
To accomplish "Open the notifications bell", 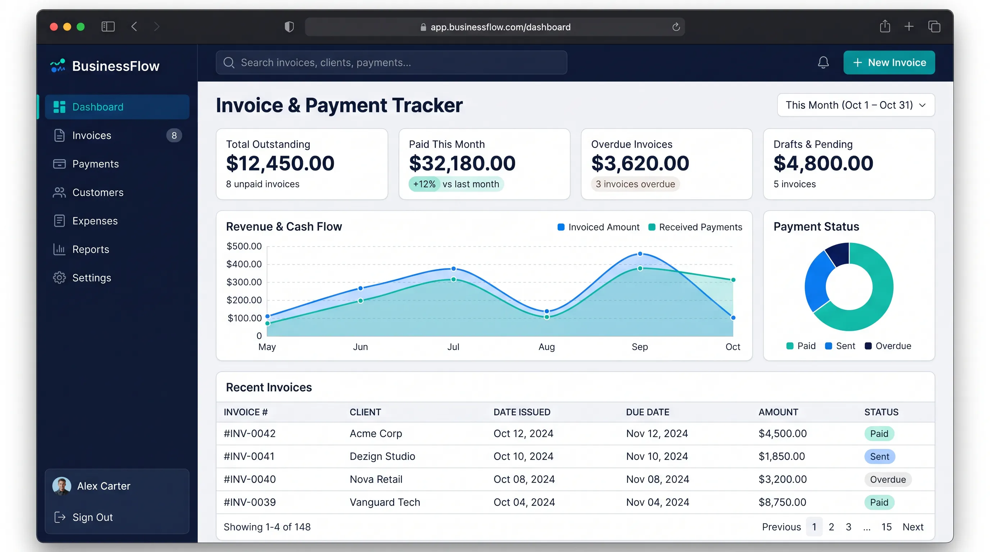I will (823, 62).
